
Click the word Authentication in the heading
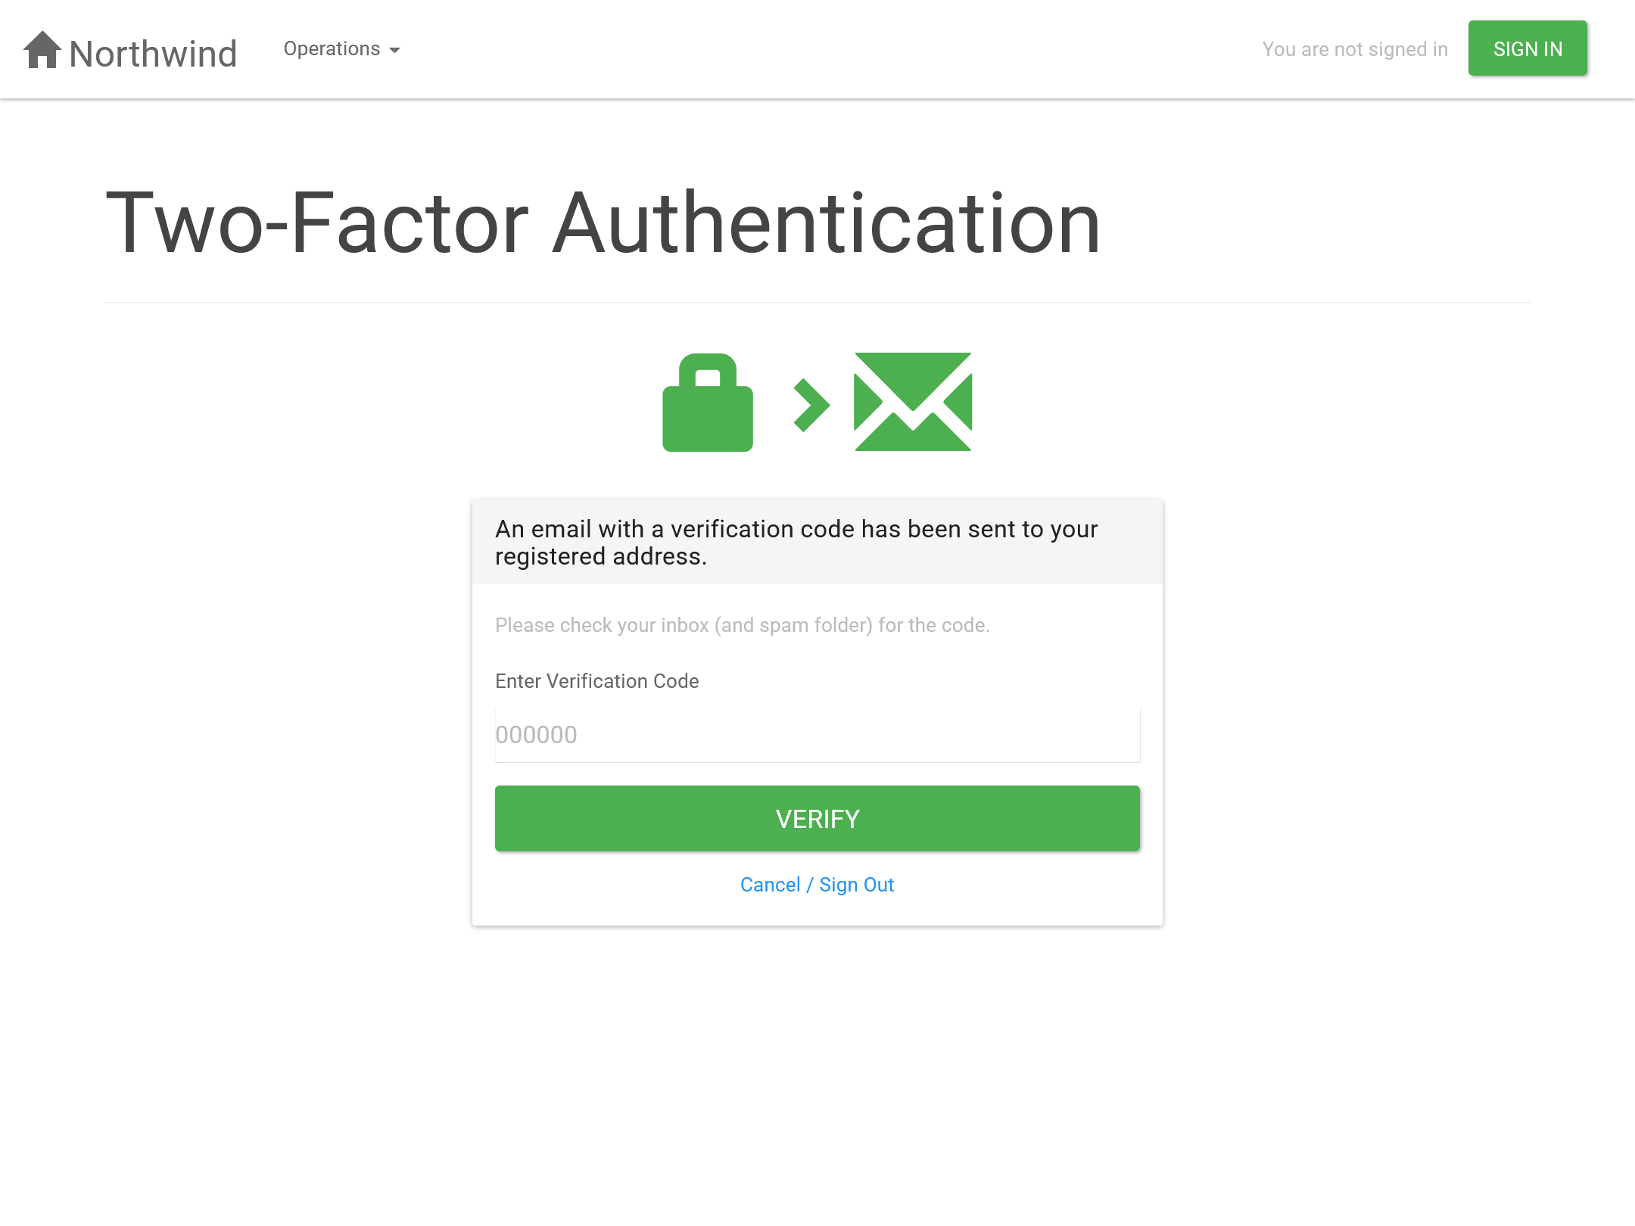coord(826,223)
